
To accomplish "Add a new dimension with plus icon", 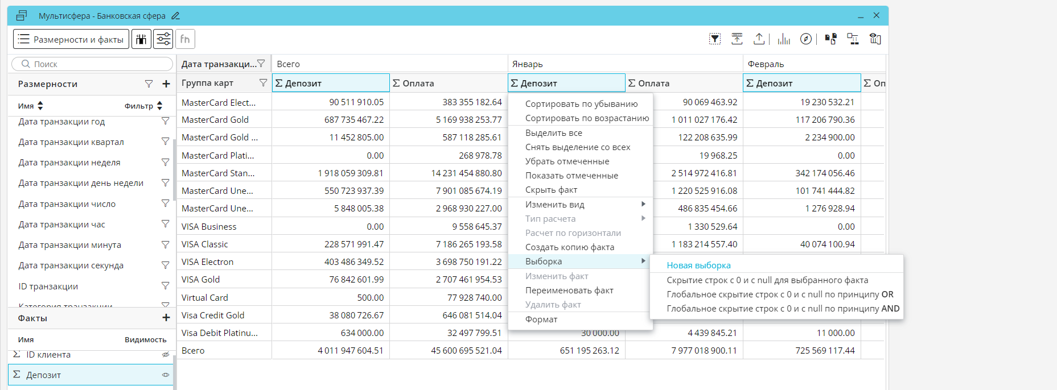I will (166, 84).
